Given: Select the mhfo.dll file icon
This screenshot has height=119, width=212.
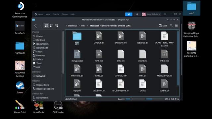Looking at the screenshot, I should (99, 69).
